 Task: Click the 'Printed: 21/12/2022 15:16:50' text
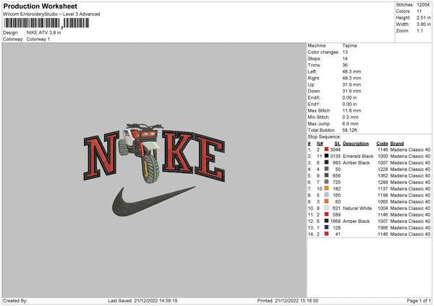(x=288, y=300)
